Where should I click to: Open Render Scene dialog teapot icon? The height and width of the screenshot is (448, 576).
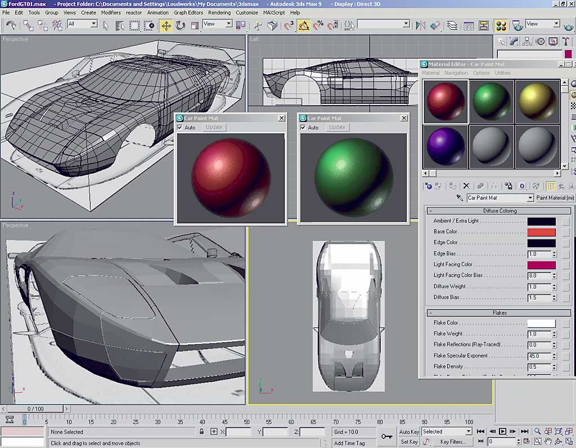tap(517, 25)
